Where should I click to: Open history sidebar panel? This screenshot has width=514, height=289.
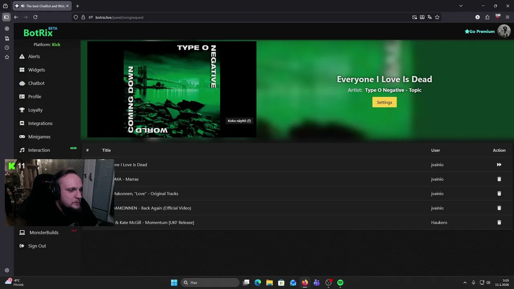7,48
